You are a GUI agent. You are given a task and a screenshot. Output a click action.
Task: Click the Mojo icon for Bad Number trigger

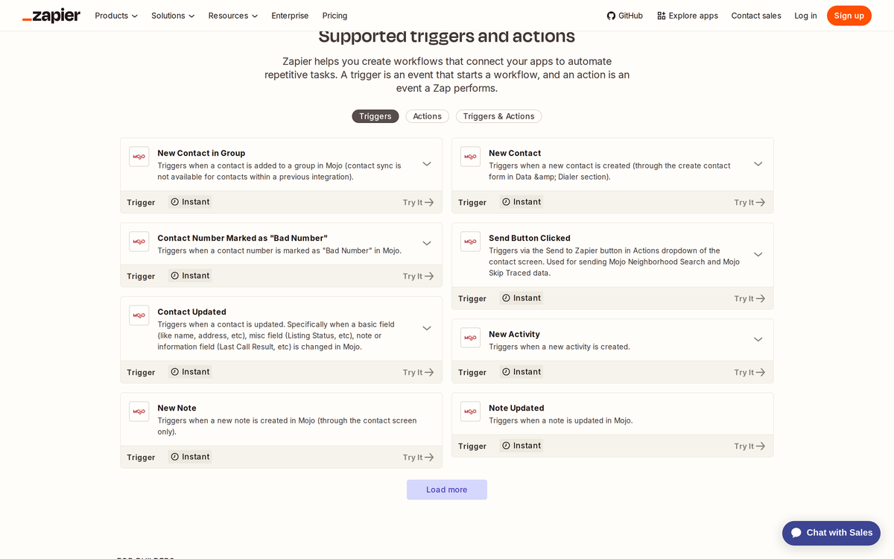(139, 241)
